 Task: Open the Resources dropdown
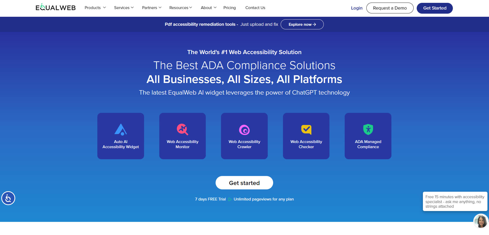(180, 7)
